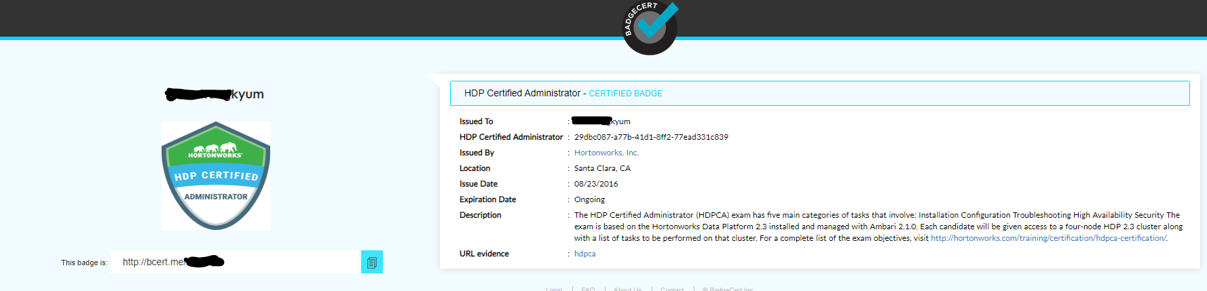
Task: Open the About Us footer link
Action: click(627, 288)
